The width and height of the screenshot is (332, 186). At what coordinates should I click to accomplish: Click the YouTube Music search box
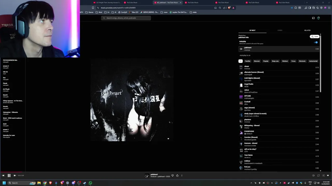(126, 18)
